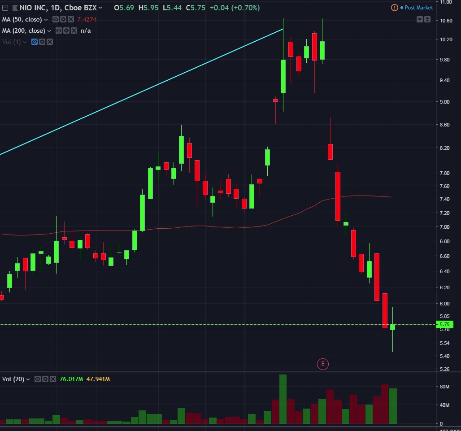Image resolution: width=461 pixels, height=431 pixels.
Task: Open settings for MA (50, close)
Action: (63, 19)
